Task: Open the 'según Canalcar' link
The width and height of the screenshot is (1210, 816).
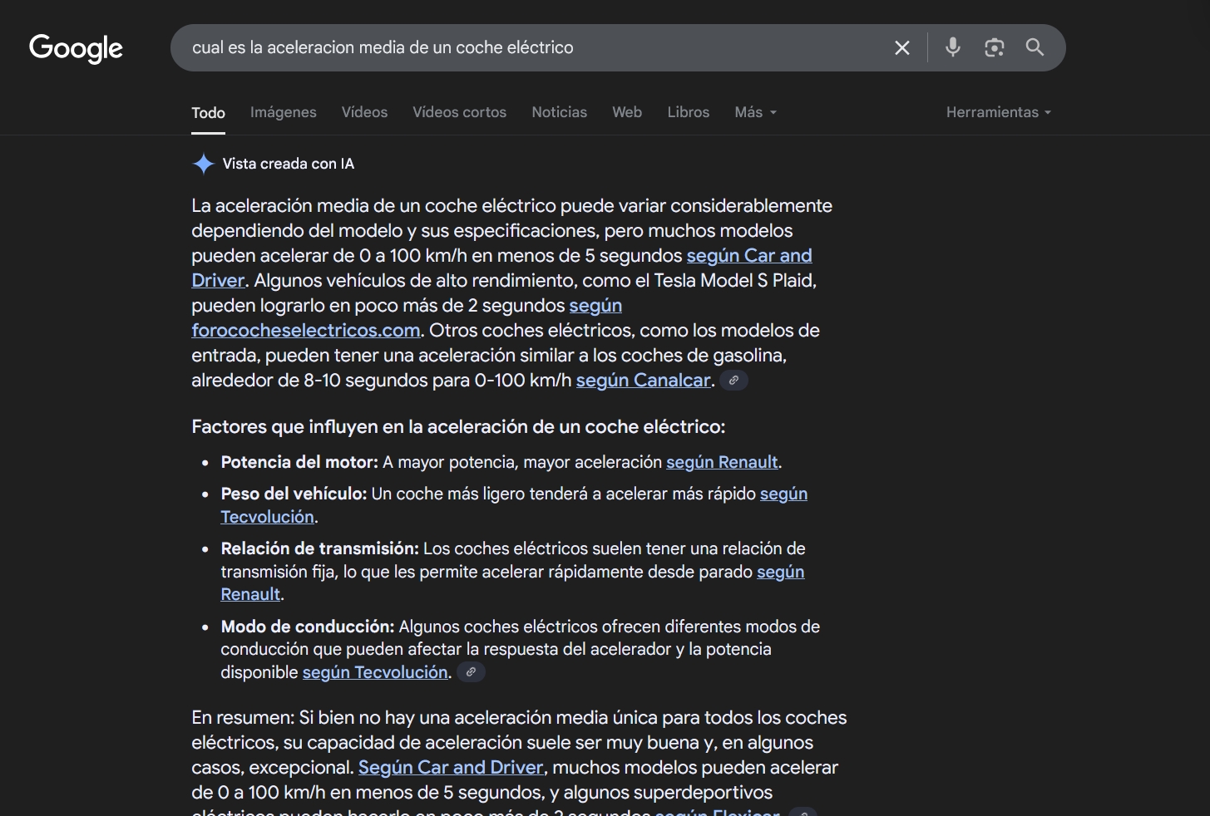Action: pyautogui.click(x=644, y=381)
